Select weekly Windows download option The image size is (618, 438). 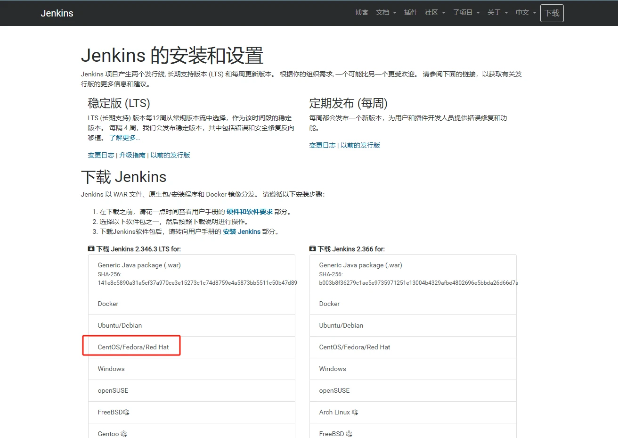pos(413,369)
